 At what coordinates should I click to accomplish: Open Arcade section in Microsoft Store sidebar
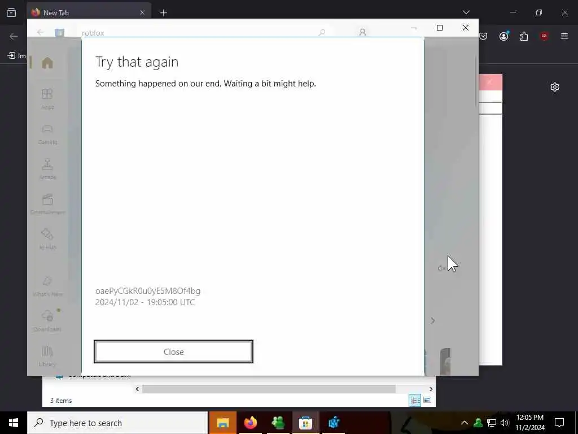(47, 169)
